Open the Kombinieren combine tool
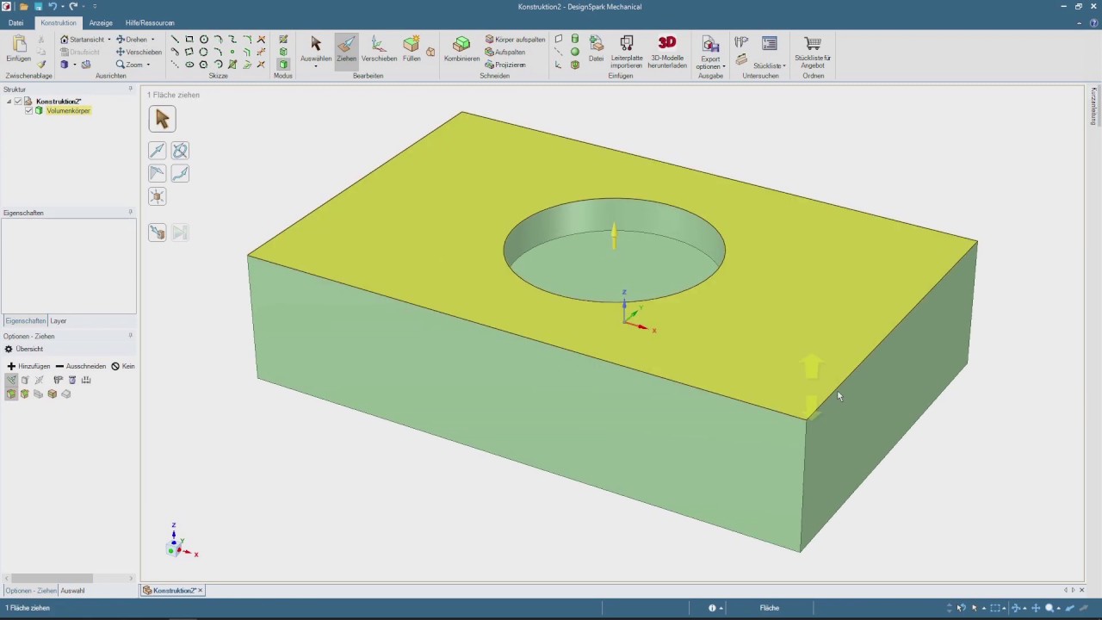This screenshot has height=620, width=1102. (x=461, y=49)
